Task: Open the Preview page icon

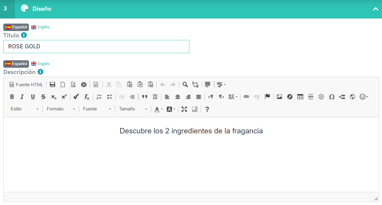Action: [73, 84]
